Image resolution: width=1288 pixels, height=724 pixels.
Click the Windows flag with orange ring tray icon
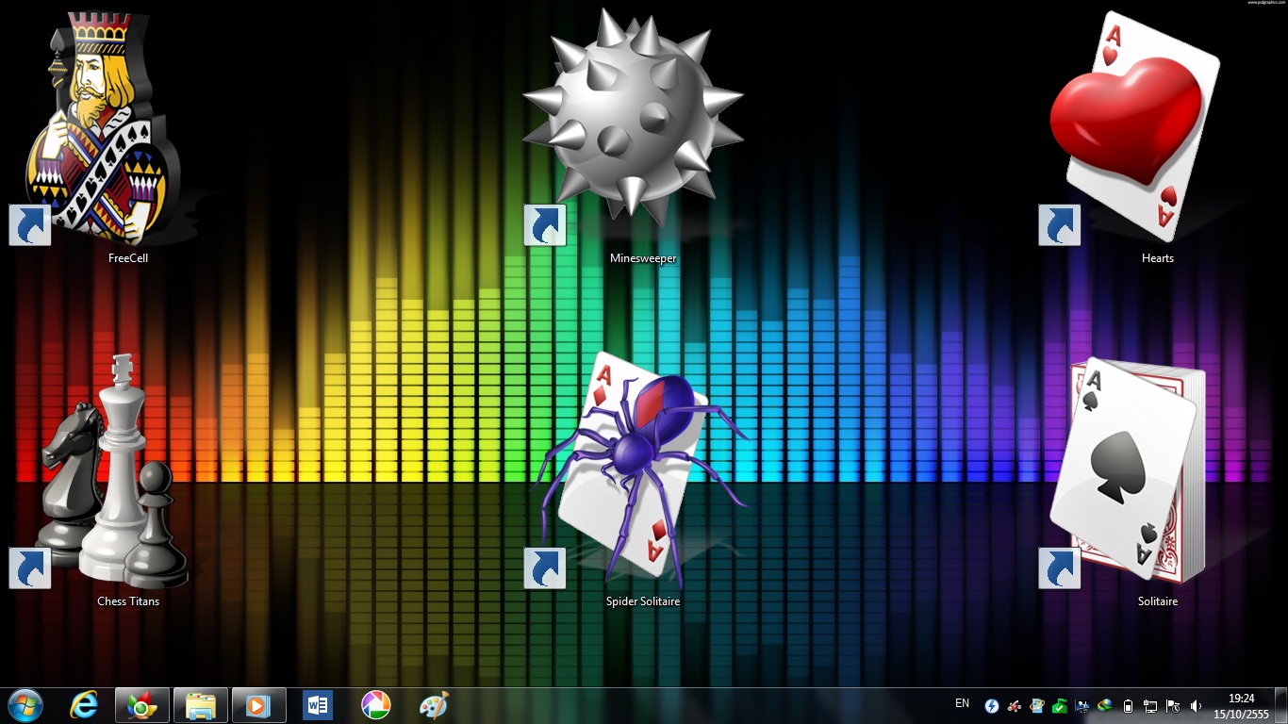coord(1037,706)
